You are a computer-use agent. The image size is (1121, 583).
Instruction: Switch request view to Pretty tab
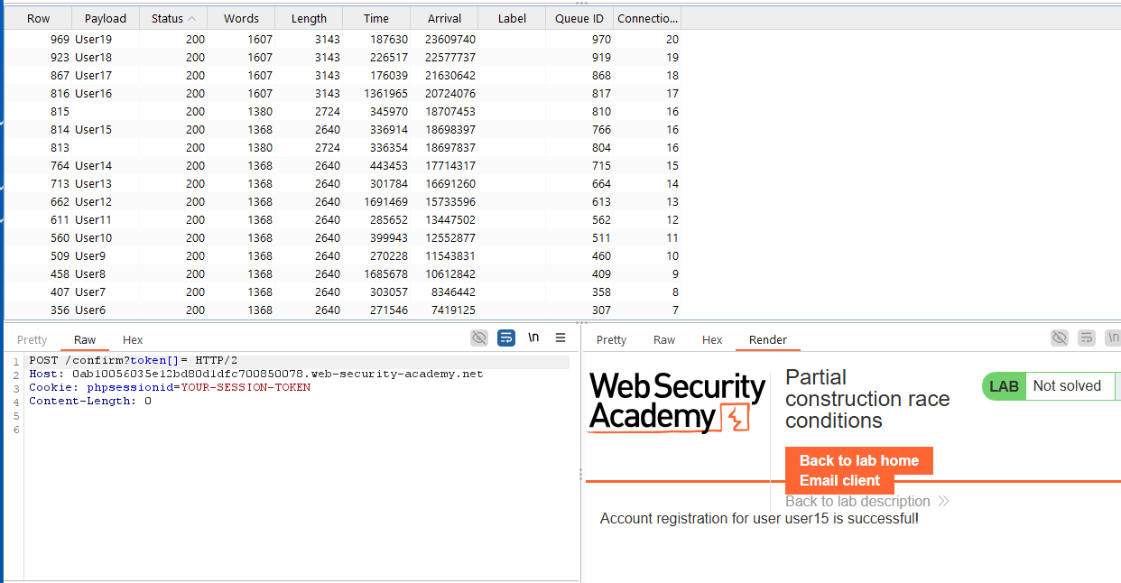click(32, 339)
